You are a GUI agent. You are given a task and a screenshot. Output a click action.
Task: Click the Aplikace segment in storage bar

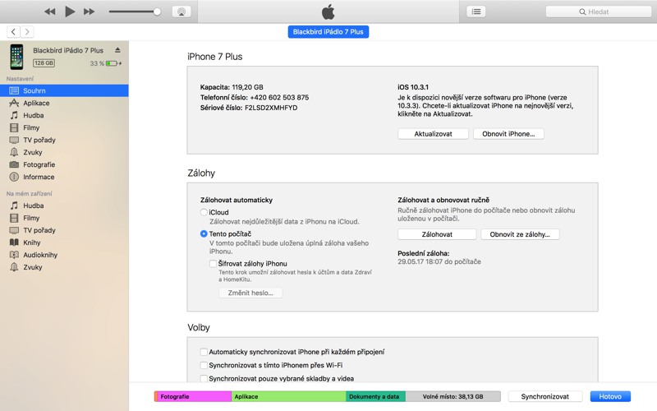tap(288, 396)
